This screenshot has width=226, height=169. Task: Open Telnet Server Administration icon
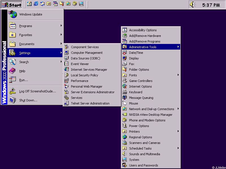click(x=66, y=103)
